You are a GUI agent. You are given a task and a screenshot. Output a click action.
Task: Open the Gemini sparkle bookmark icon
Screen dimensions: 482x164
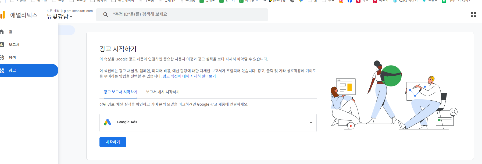click(301, 1)
